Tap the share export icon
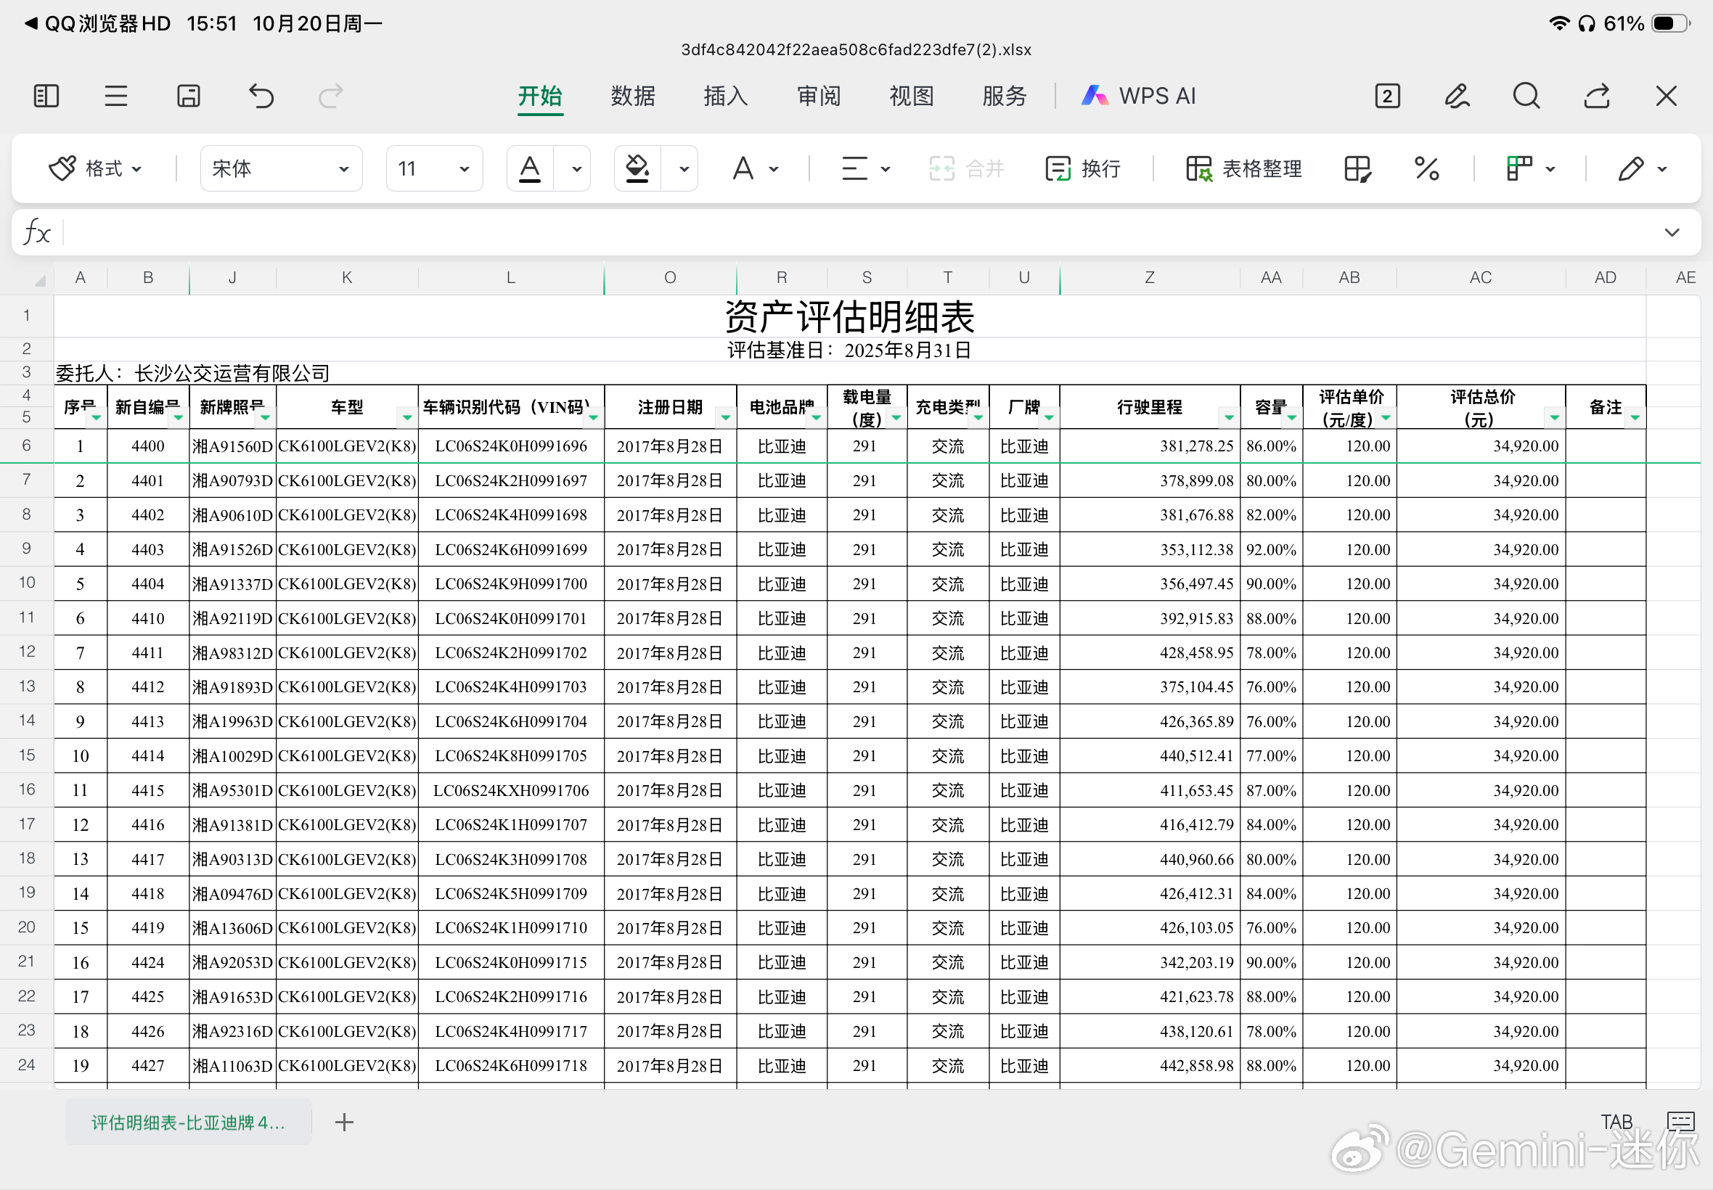This screenshot has height=1190, width=1713. click(1596, 97)
